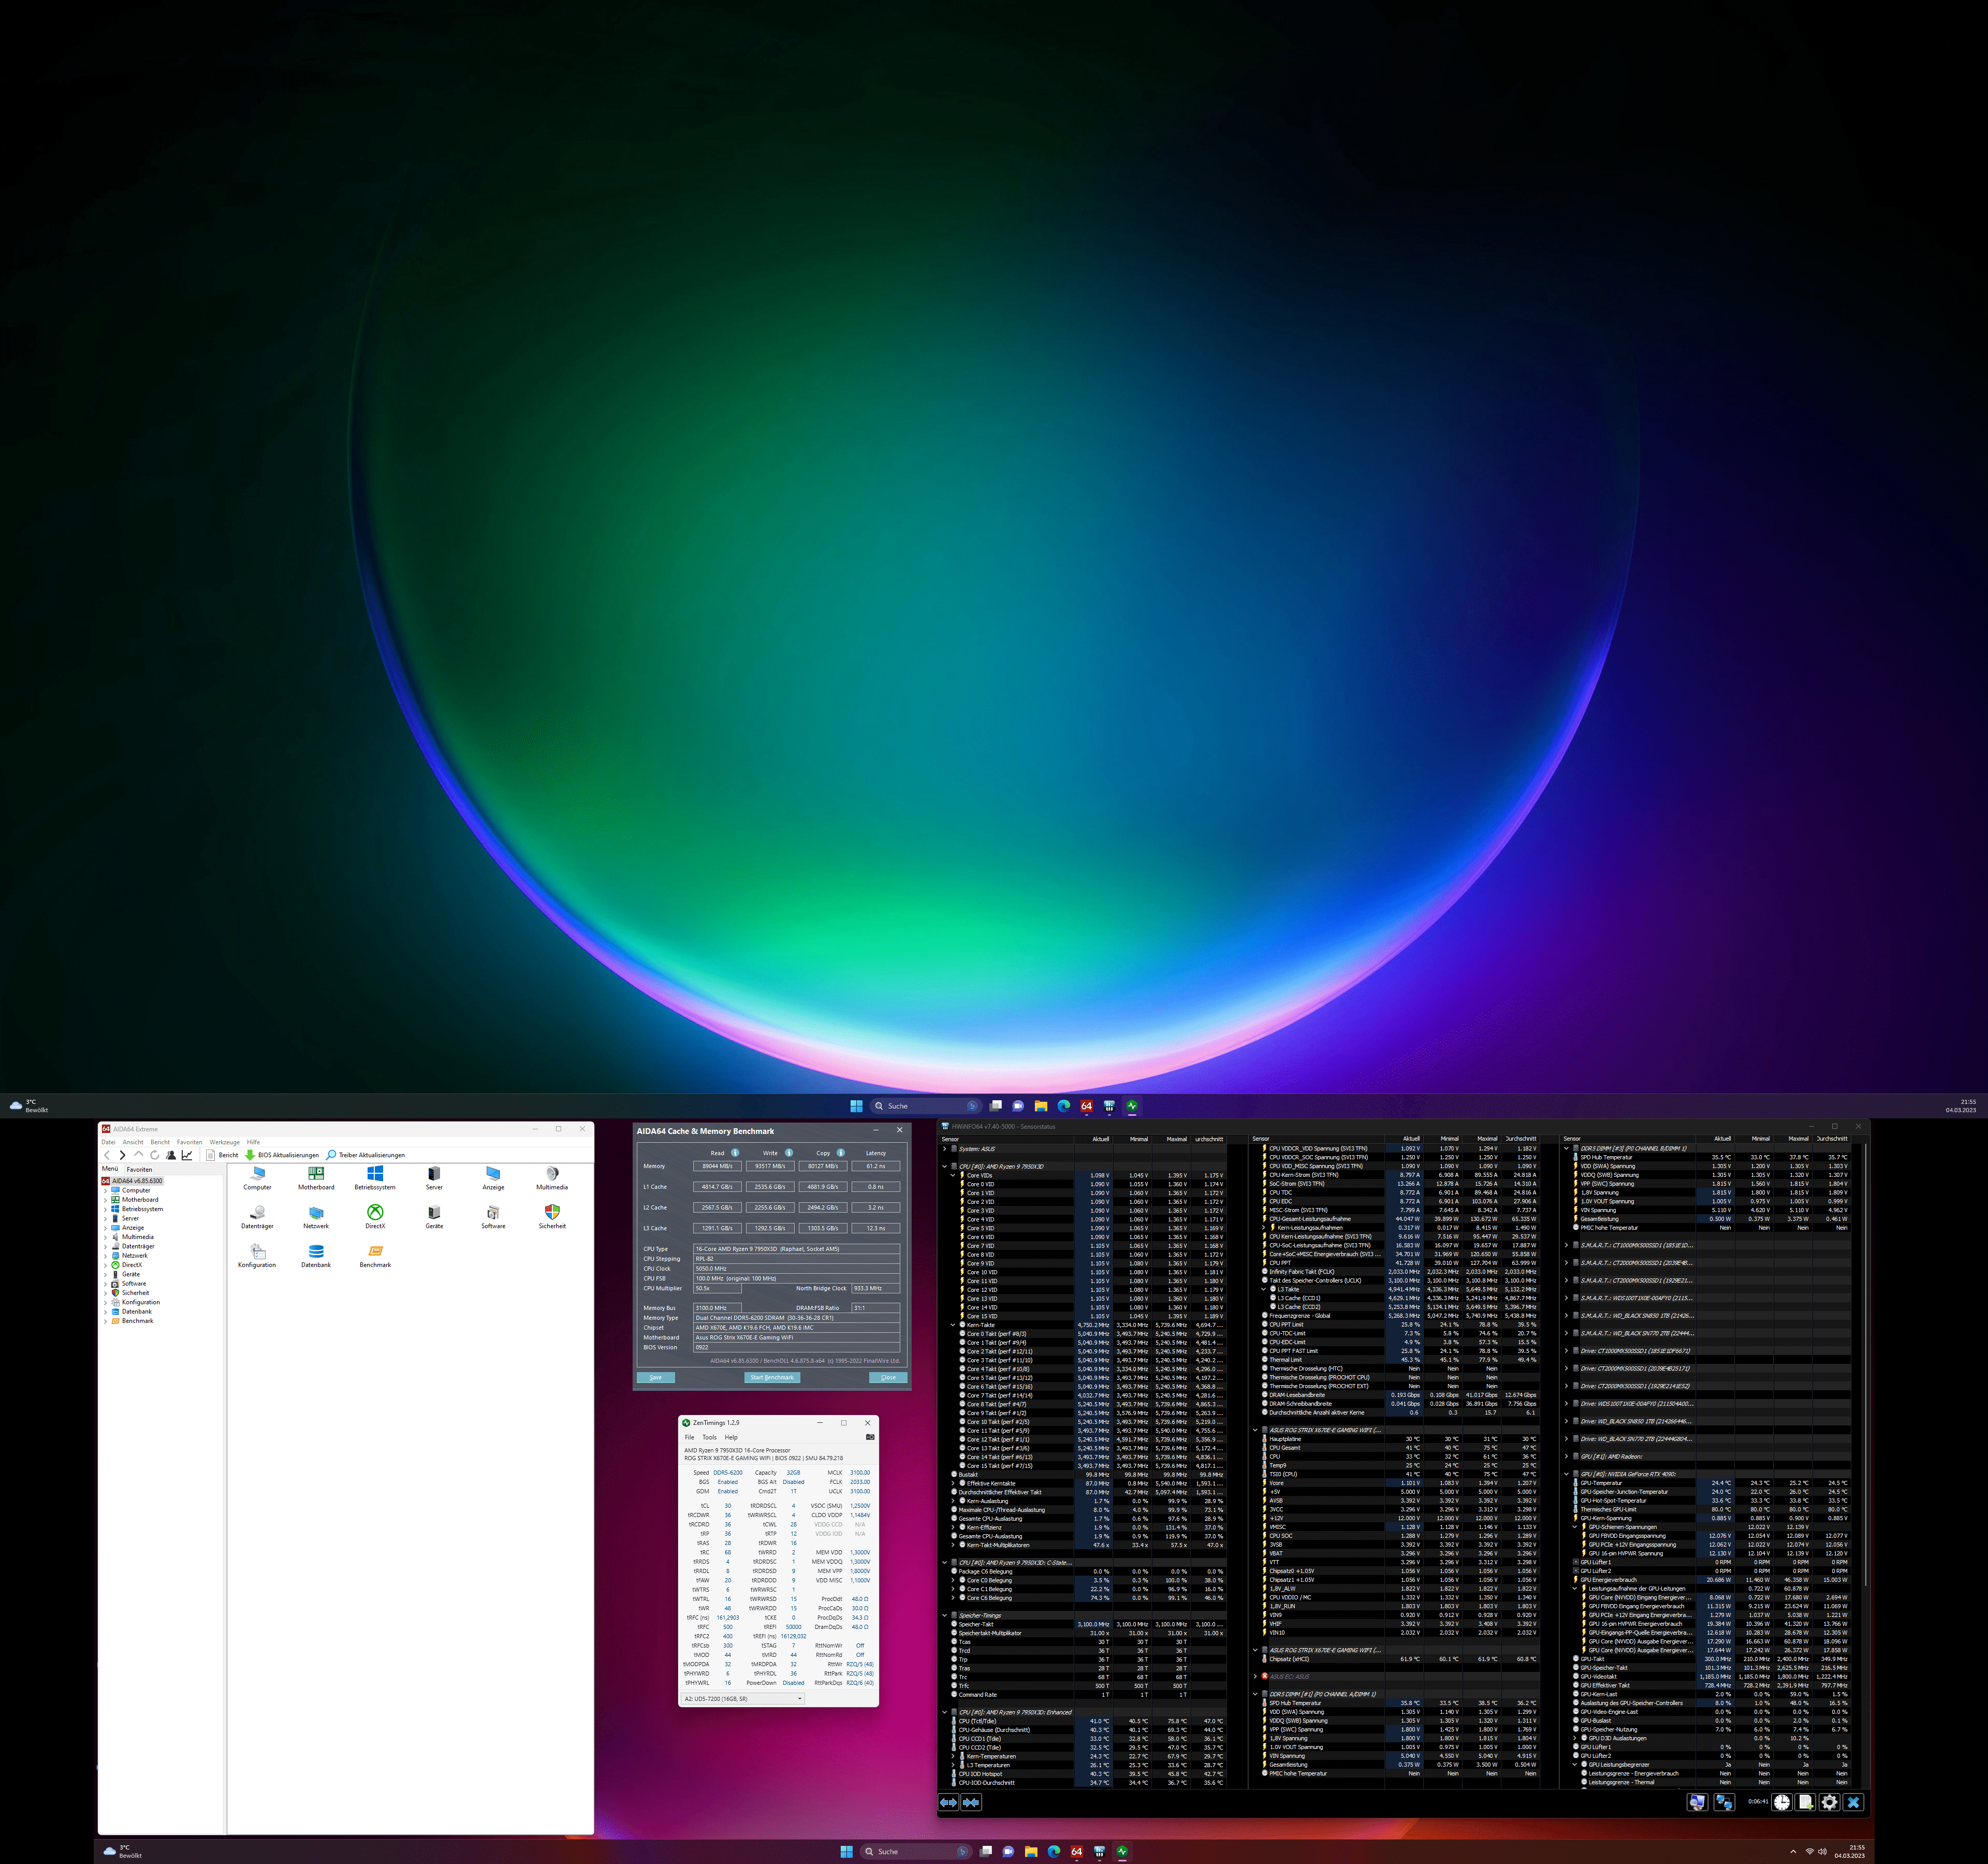Open the Tools menu in ZenTimings
The image size is (1988, 1864).
click(x=709, y=1437)
